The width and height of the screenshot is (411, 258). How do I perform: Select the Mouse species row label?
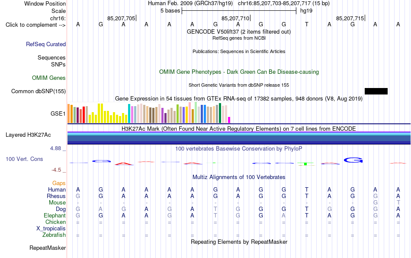(58, 203)
